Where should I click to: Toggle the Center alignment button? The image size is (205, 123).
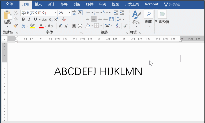(x=94, y=19)
